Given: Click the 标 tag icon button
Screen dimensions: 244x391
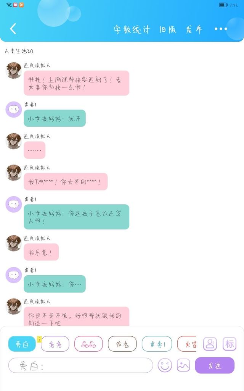Looking at the screenshot, I should pos(229,344).
